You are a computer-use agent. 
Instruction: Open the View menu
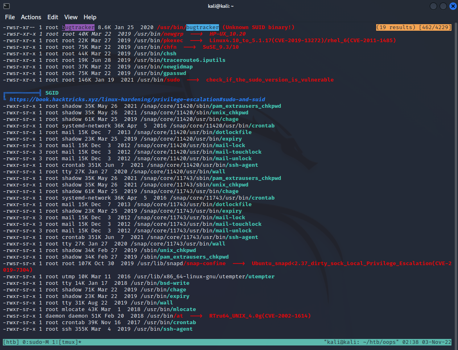tap(71, 17)
